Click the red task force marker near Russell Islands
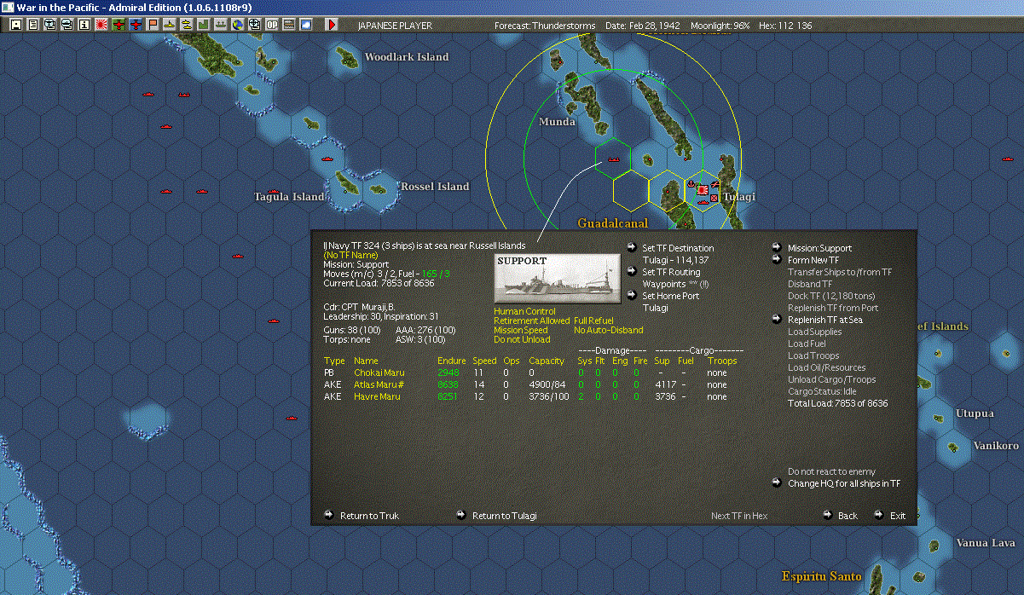 [612, 159]
